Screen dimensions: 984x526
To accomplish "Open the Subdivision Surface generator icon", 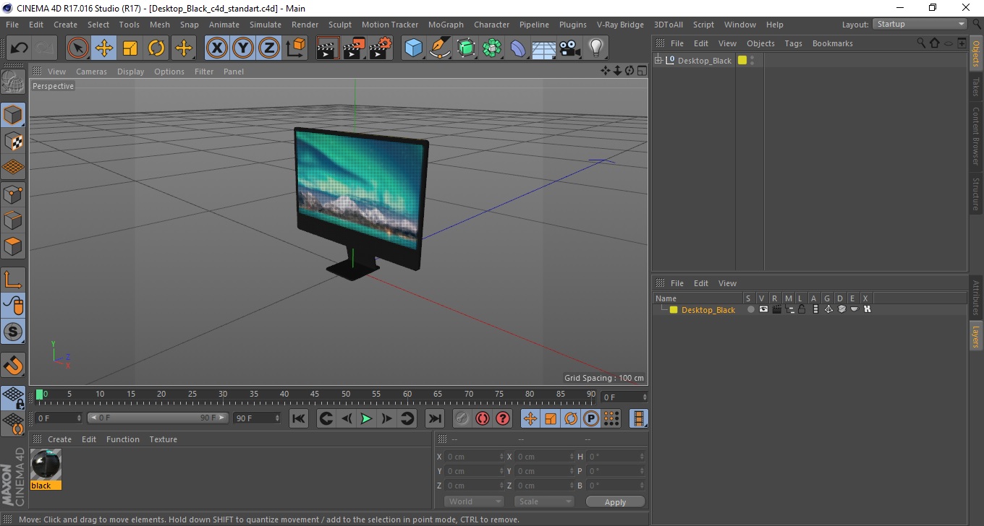I will [466, 48].
